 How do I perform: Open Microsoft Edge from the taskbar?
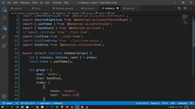(52, 107)
